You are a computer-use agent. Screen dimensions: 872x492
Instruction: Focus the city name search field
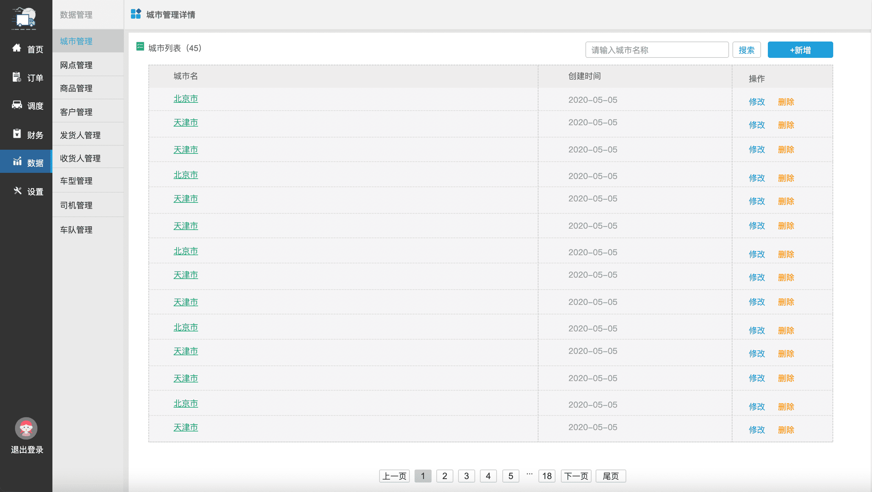click(657, 50)
